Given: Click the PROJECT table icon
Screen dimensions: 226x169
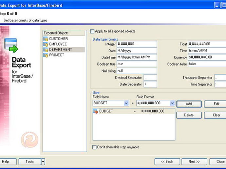Looking at the screenshot, I should pyautogui.click(x=46, y=55).
